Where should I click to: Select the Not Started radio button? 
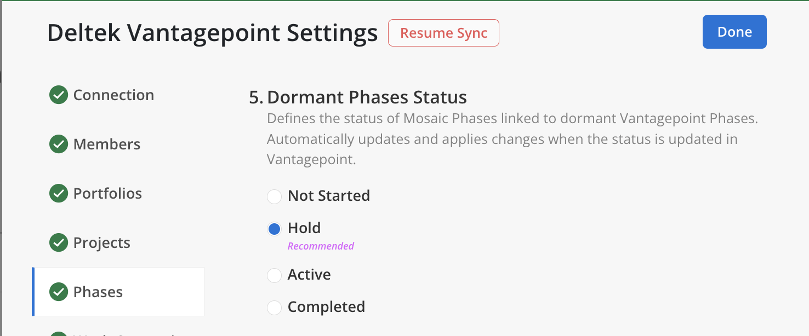[x=274, y=196]
